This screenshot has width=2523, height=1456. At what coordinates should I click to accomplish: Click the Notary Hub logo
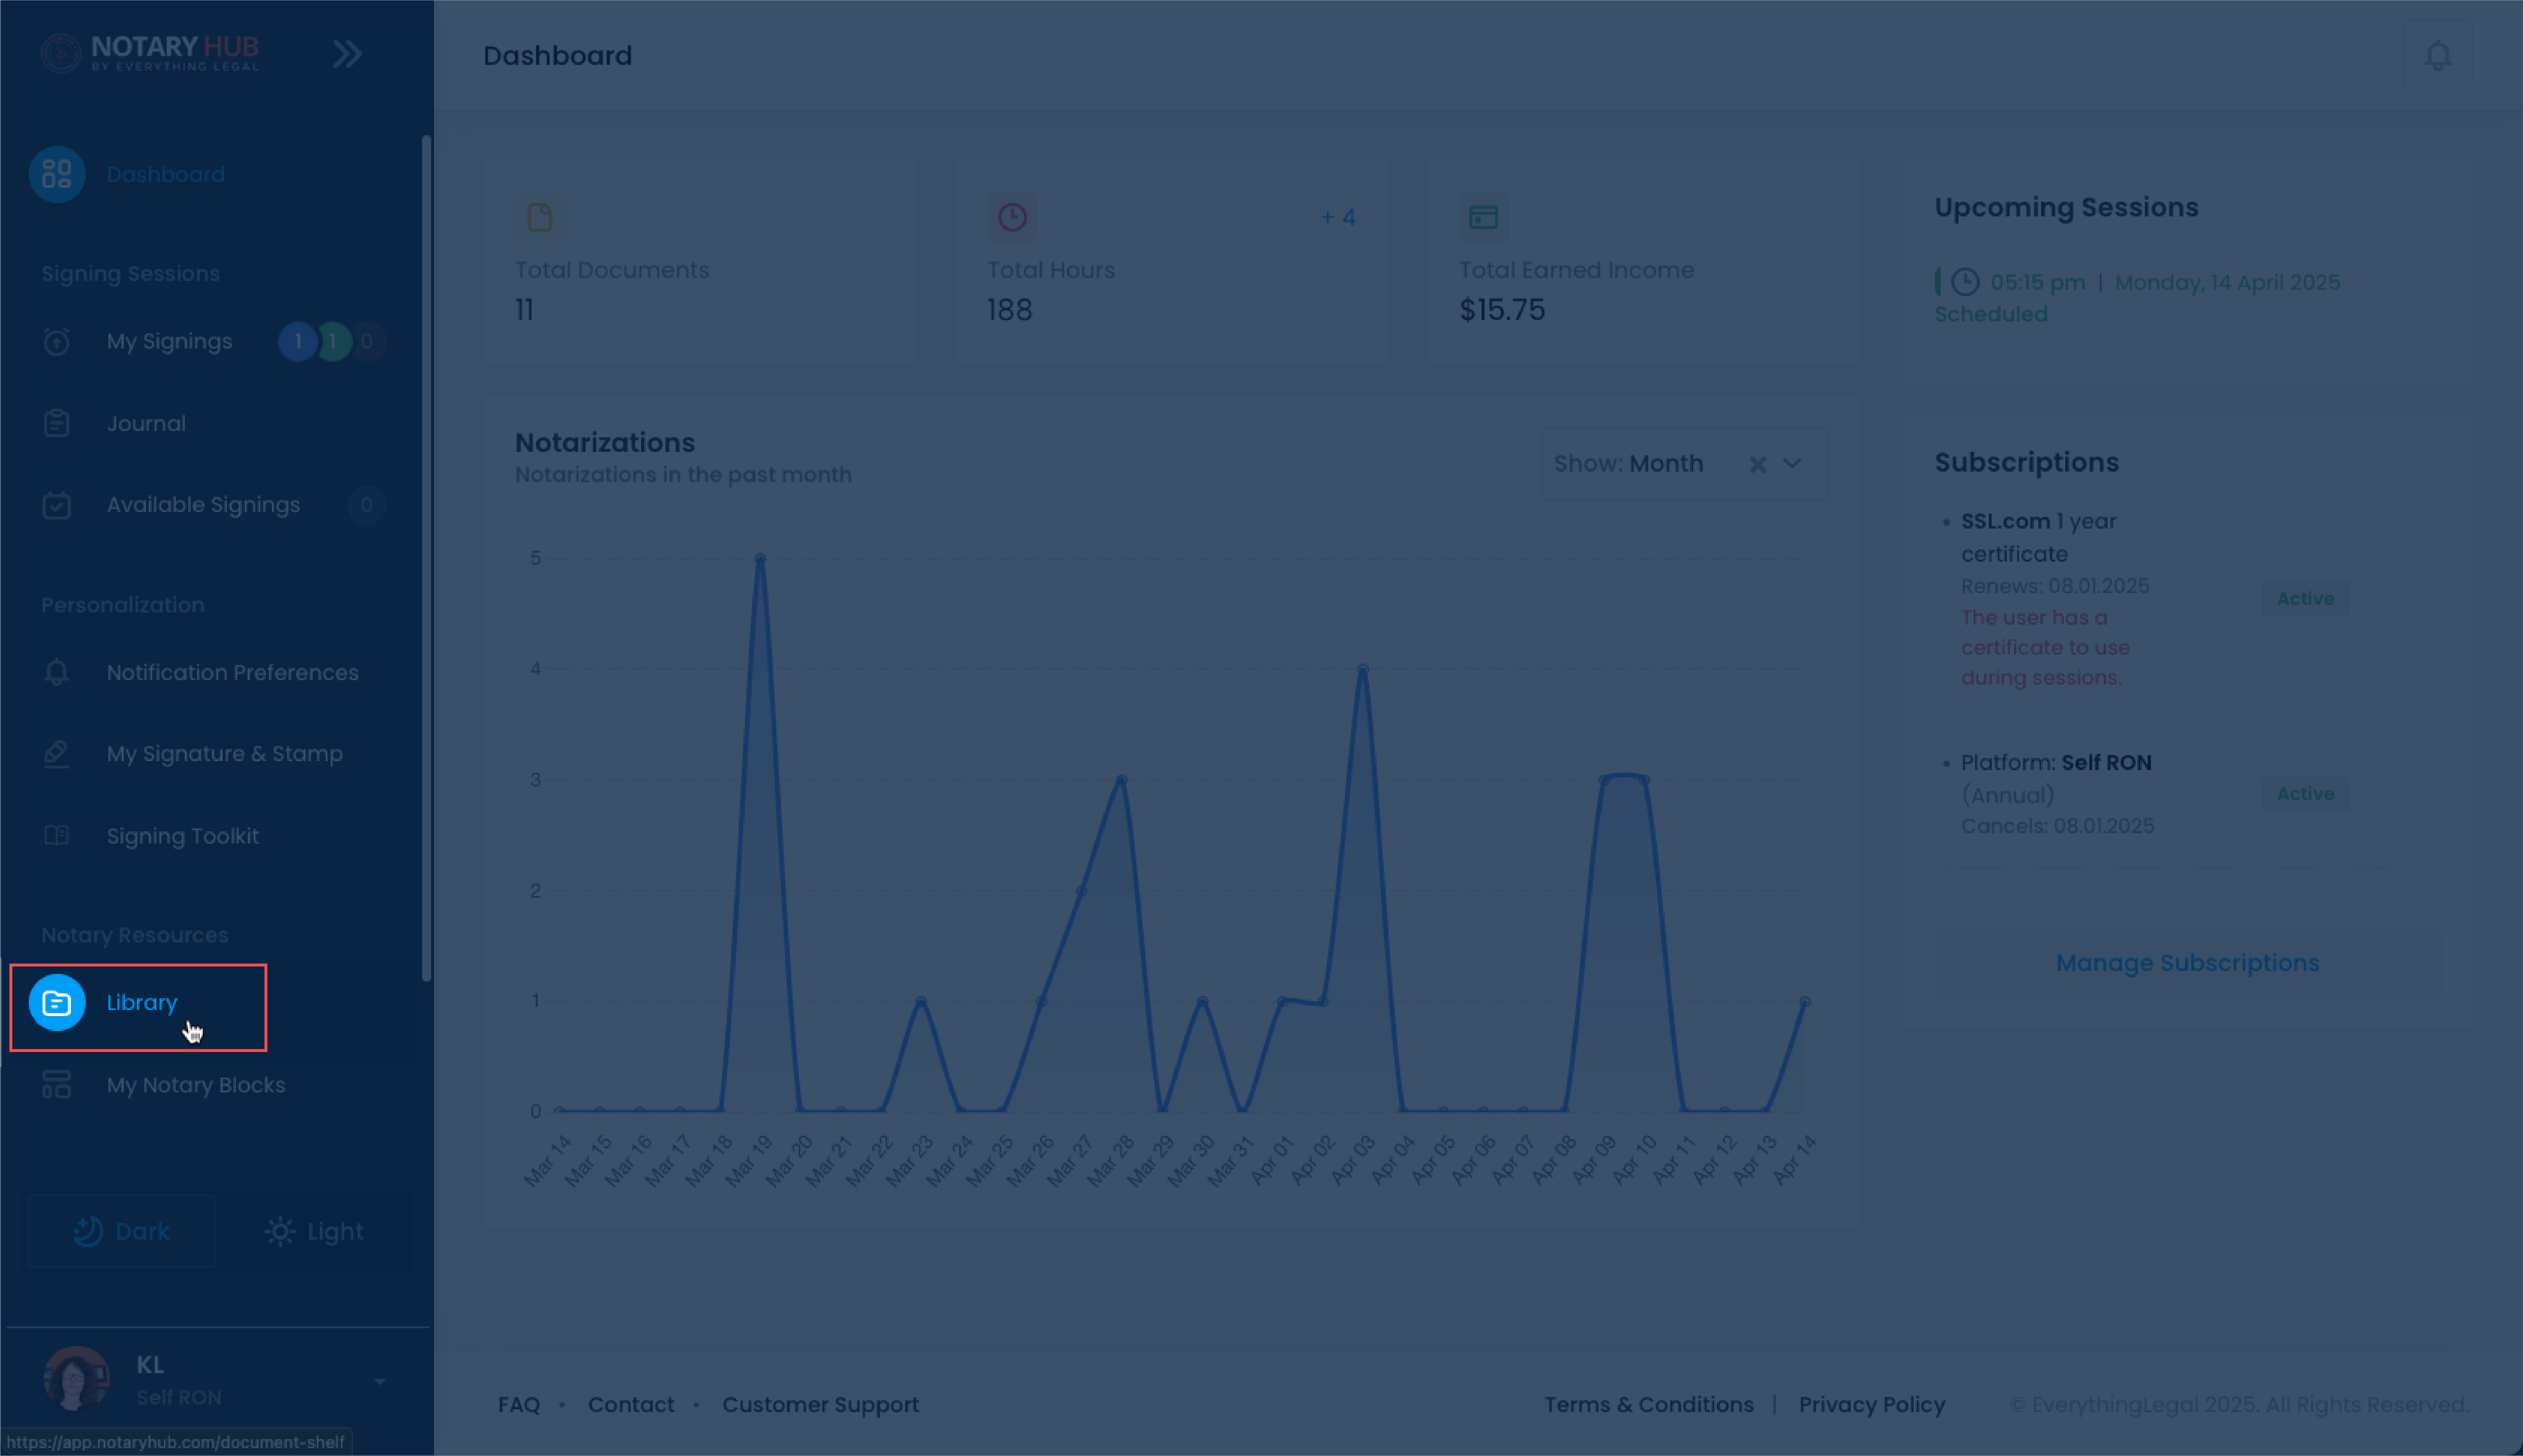150,53
